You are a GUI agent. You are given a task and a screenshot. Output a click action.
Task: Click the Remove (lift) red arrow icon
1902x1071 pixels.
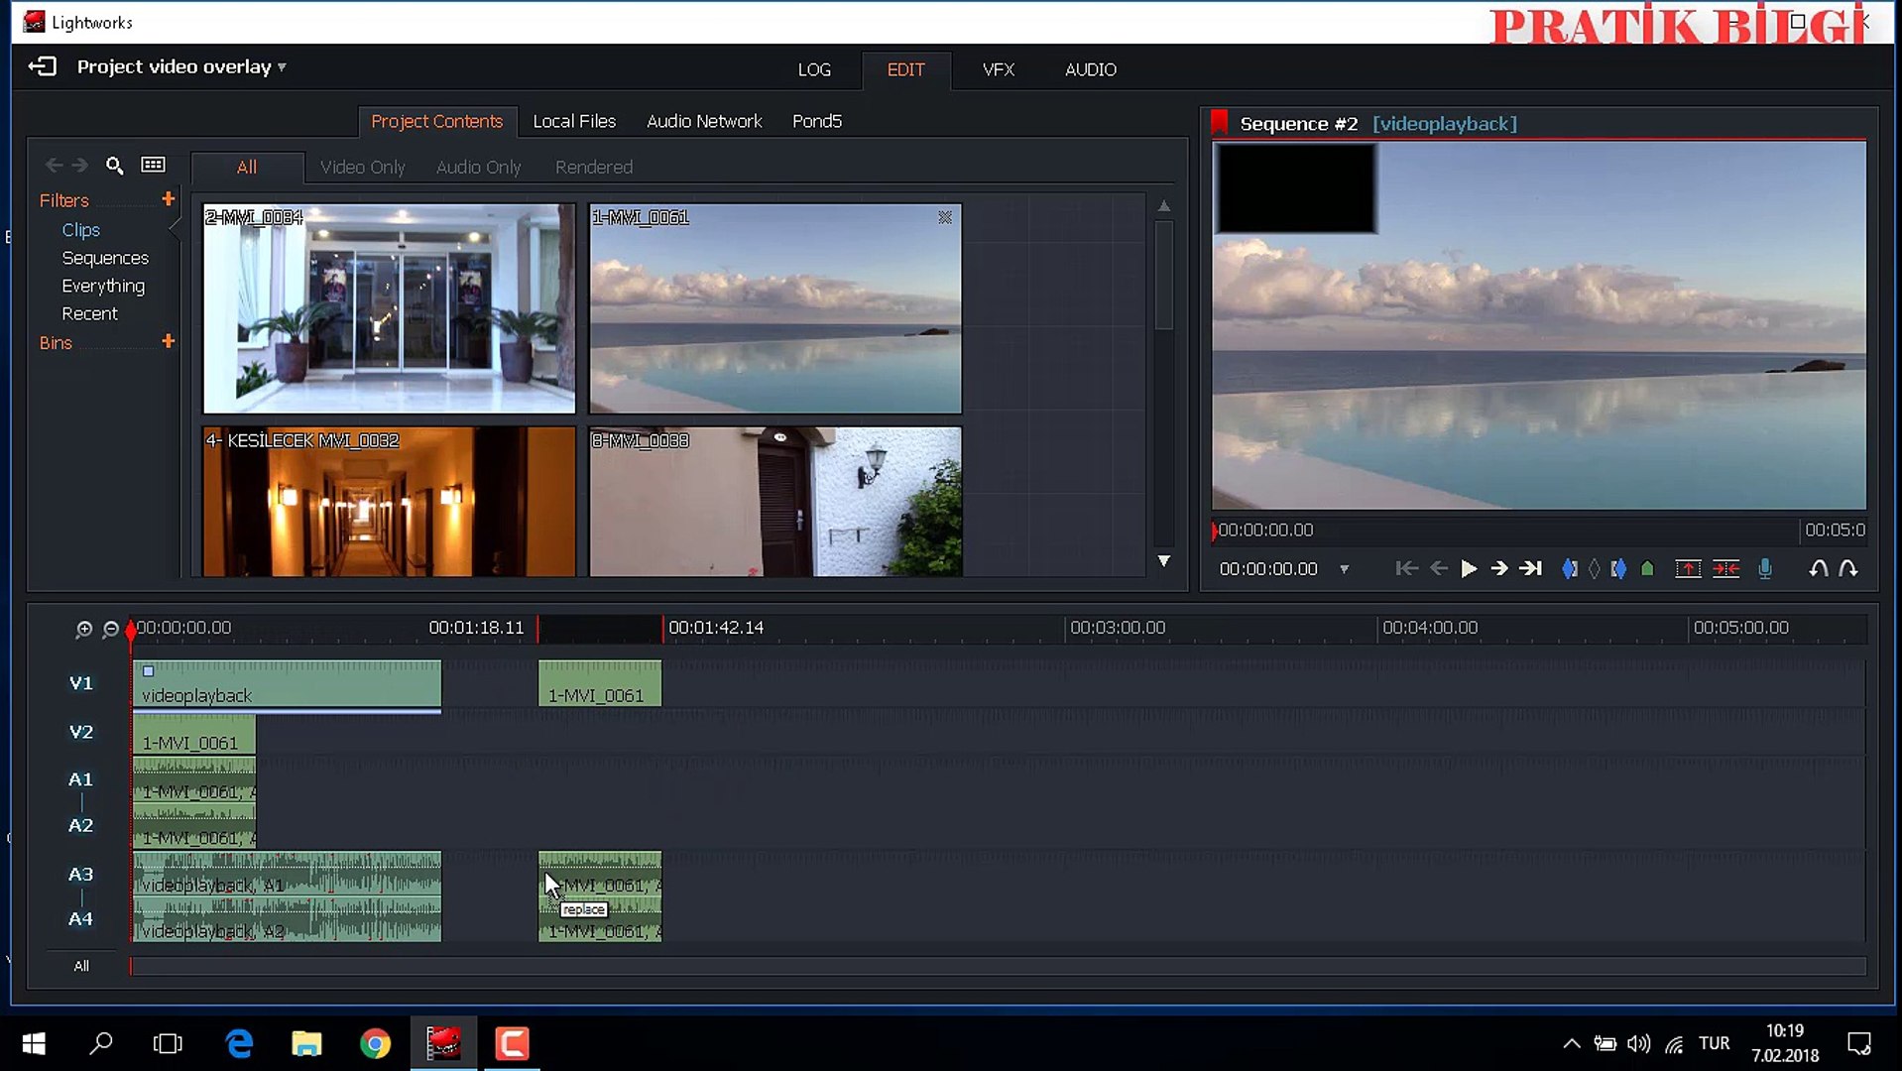[x=1687, y=569]
